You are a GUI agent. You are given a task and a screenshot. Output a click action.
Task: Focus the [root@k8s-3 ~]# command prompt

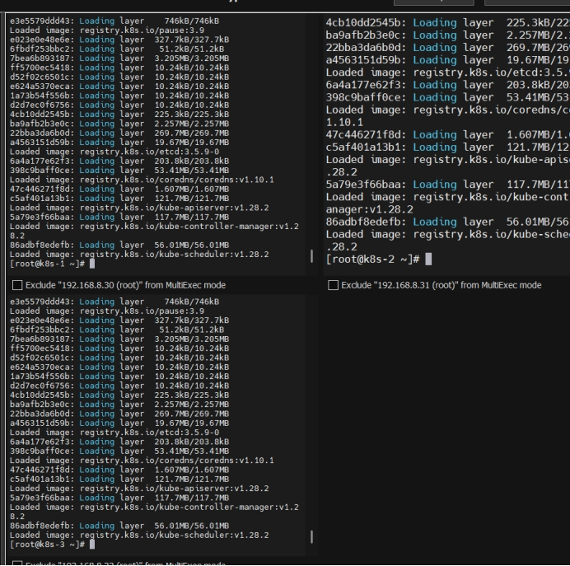[53, 545]
